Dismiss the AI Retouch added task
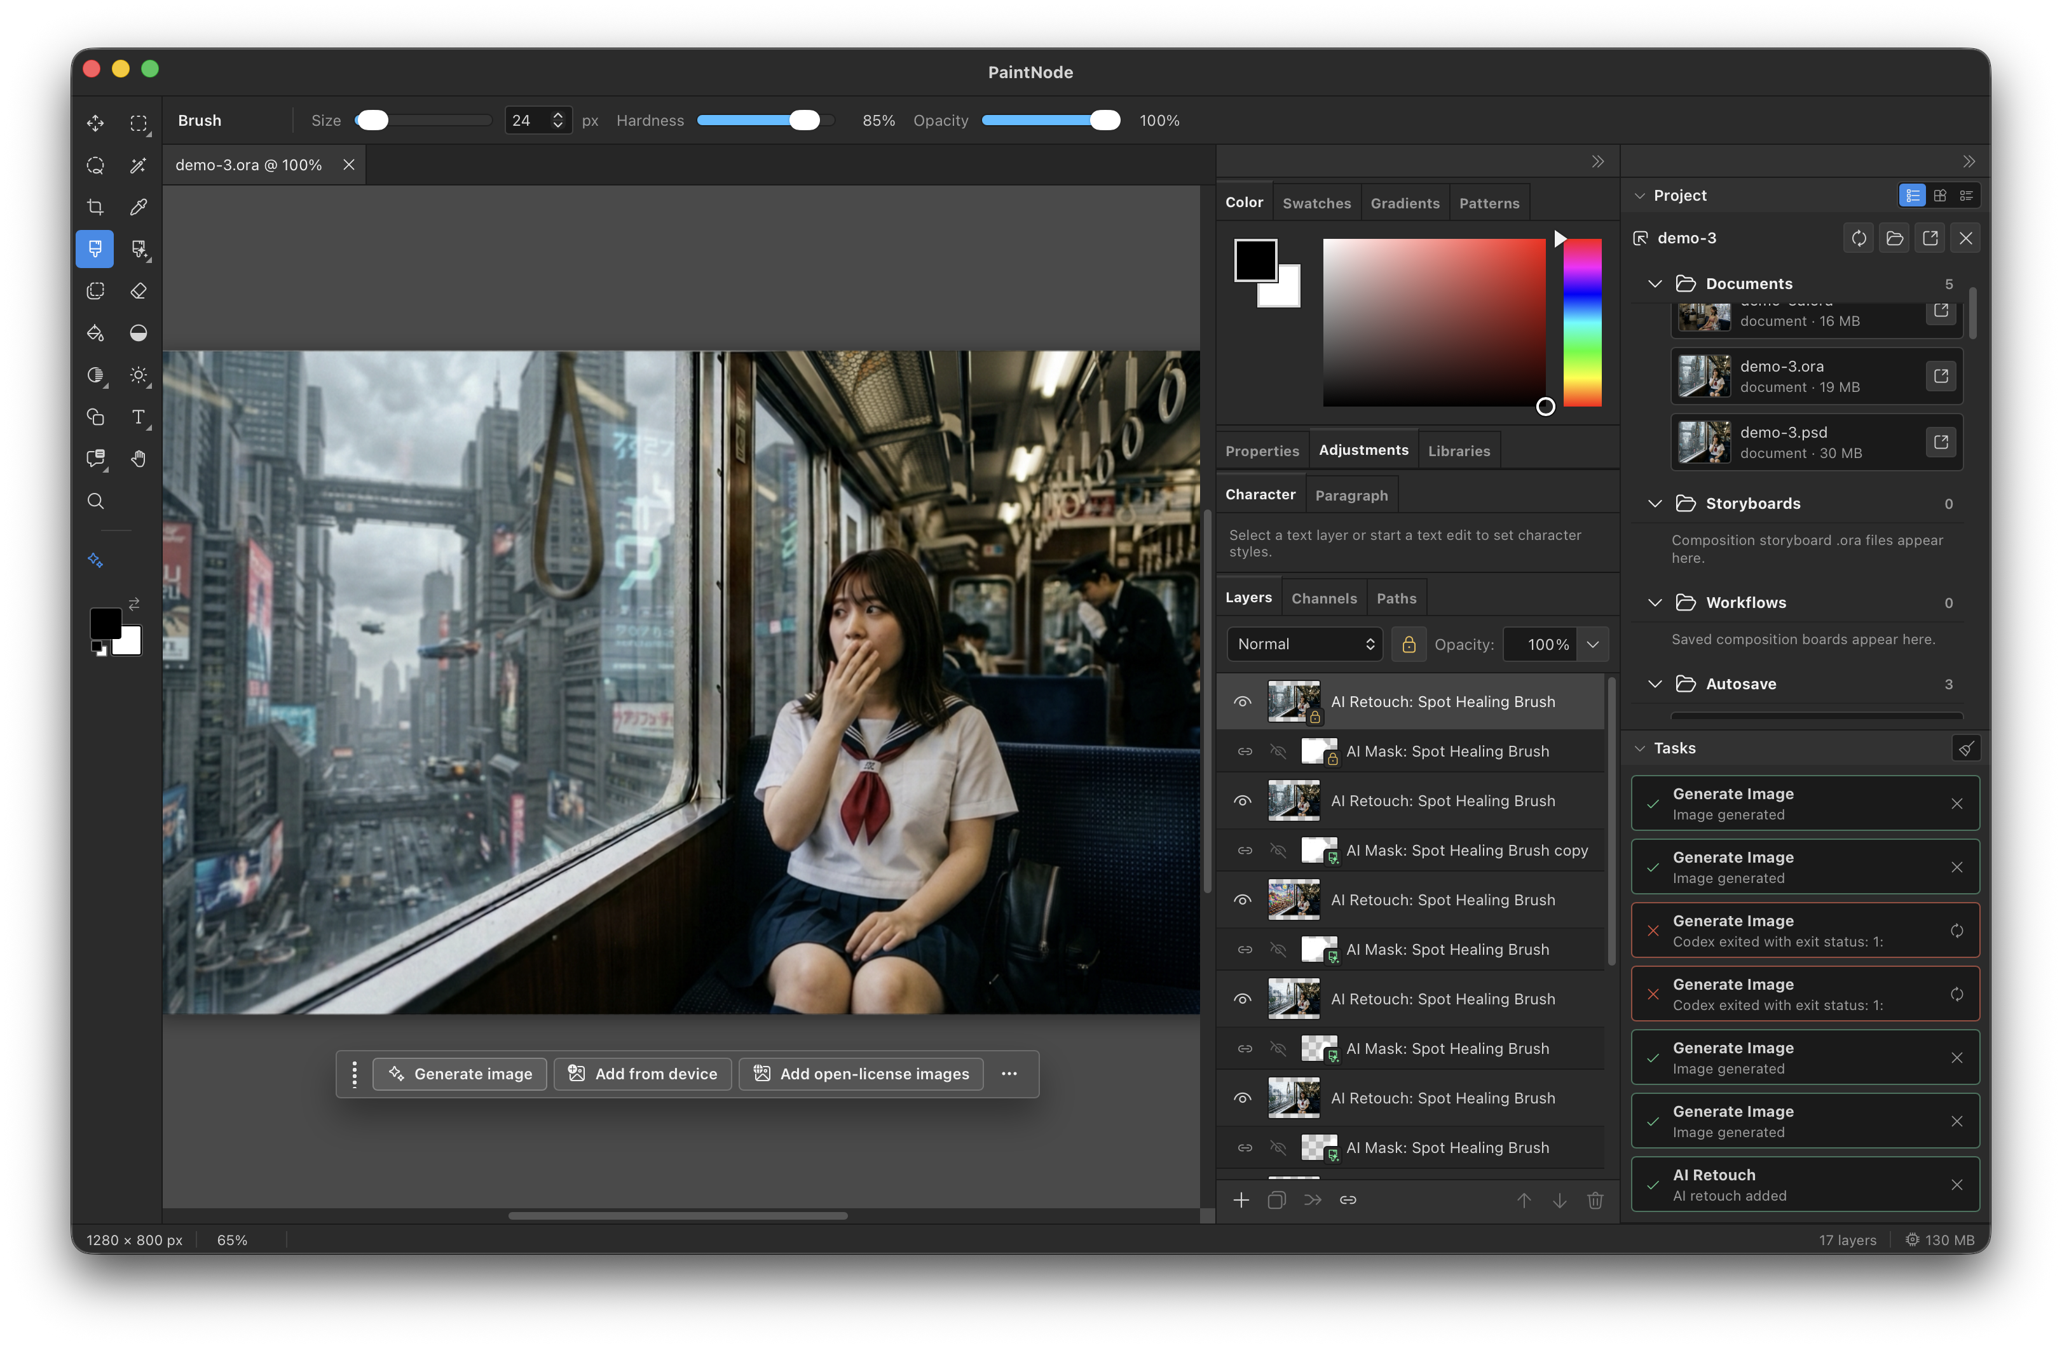 point(1956,1184)
